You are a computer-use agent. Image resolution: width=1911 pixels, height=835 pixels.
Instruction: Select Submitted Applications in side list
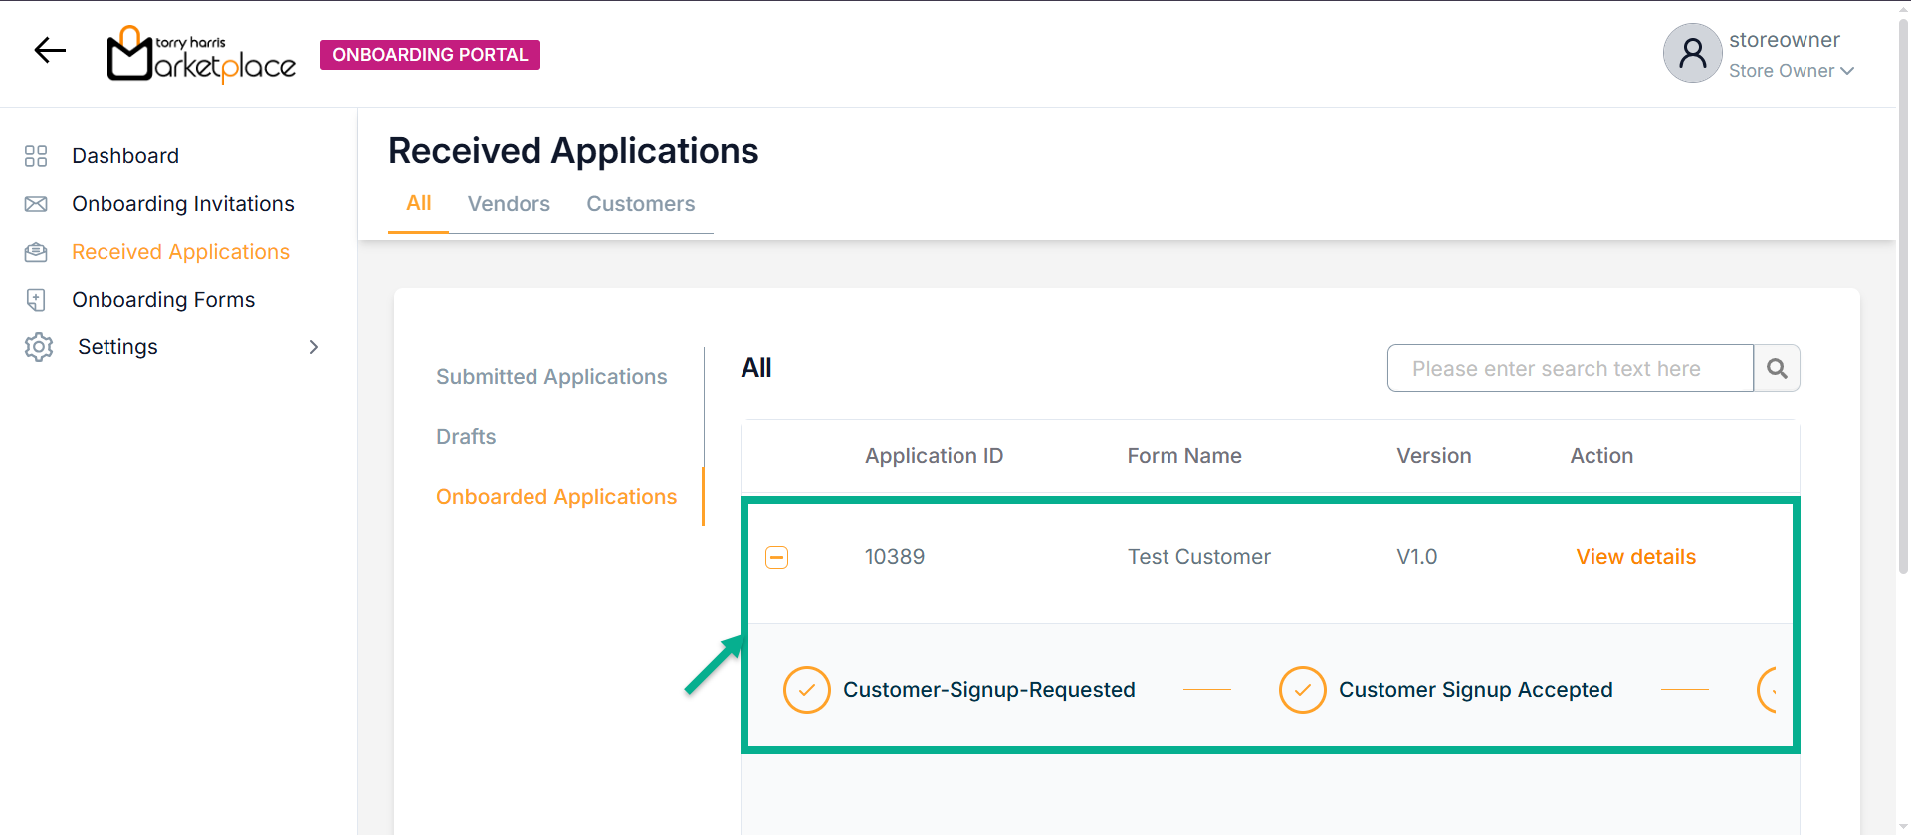click(x=551, y=377)
